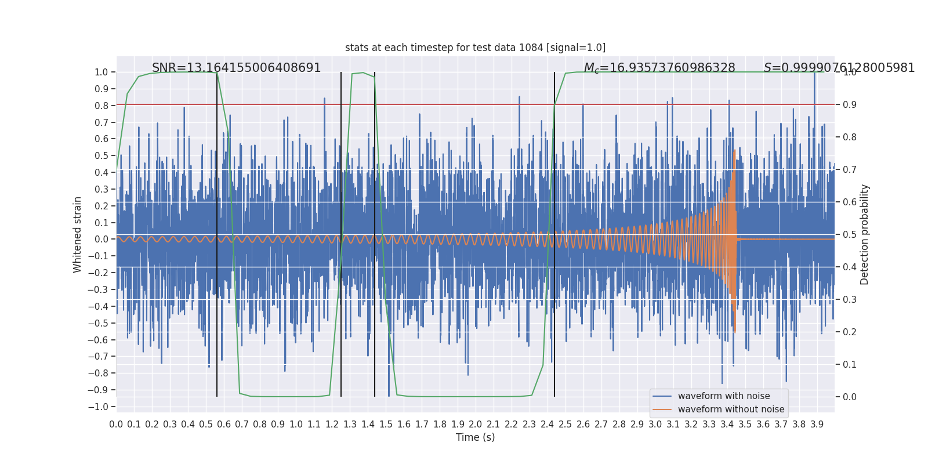Select the 0.1 tick on the Detection probability axis
The image size is (928, 464).
pos(850,364)
